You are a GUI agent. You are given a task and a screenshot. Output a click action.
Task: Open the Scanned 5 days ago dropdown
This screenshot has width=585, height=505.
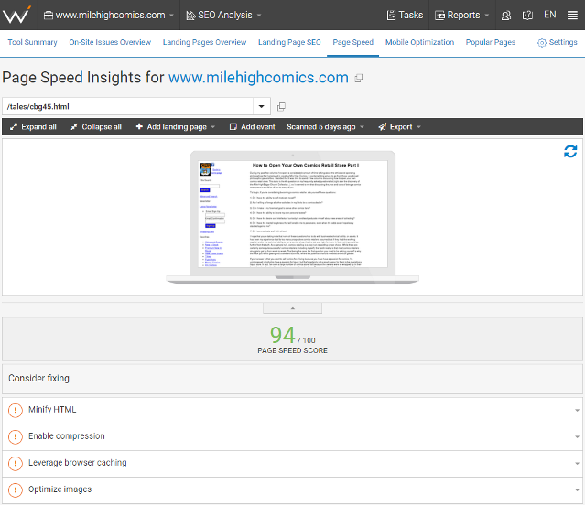pyautogui.click(x=325, y=127)
